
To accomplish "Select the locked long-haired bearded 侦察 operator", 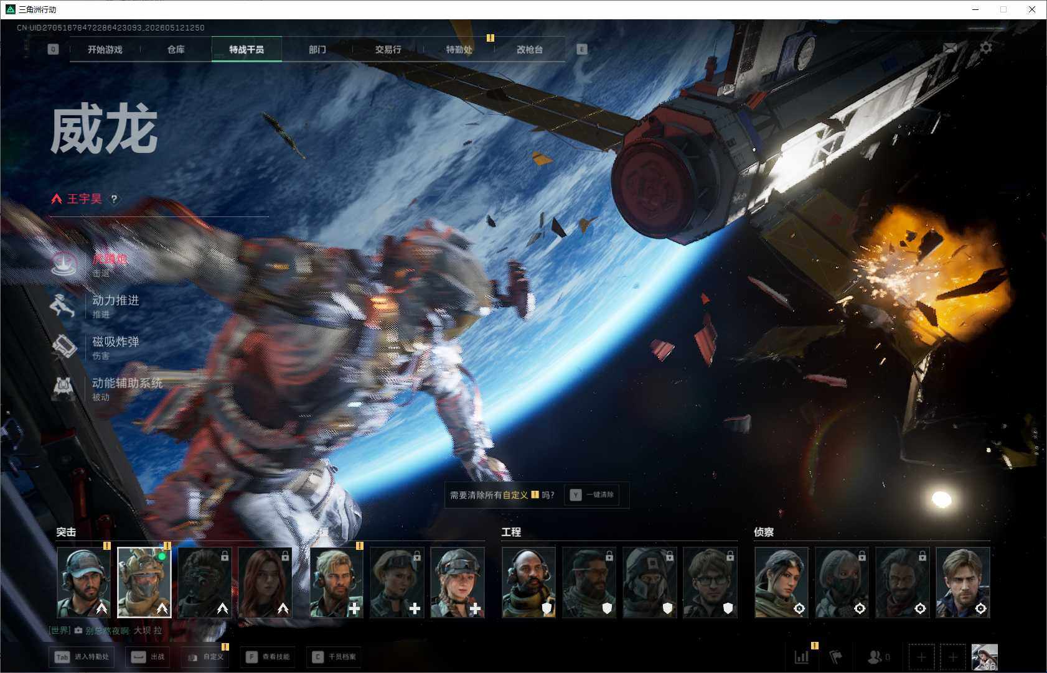I will [902, 582].
